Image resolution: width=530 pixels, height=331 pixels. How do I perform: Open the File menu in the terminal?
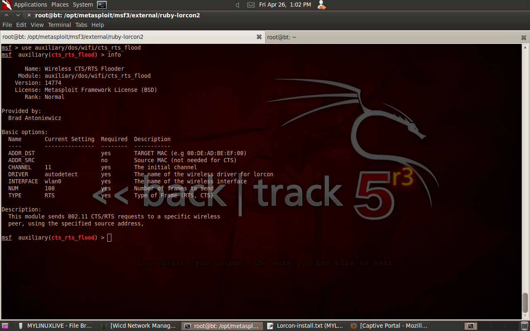[7, 25]
